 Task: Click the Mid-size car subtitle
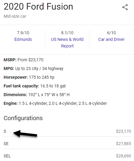click(x=15, y=16)
